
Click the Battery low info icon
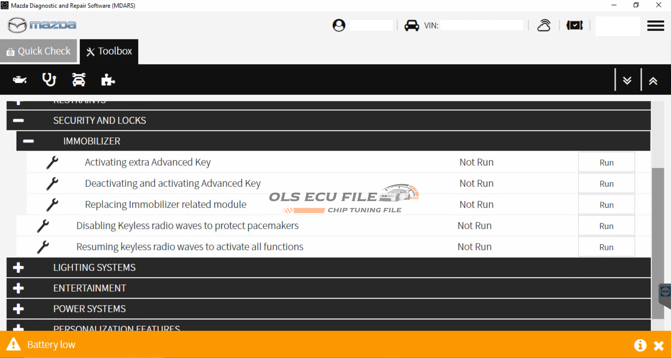(640, 345)
